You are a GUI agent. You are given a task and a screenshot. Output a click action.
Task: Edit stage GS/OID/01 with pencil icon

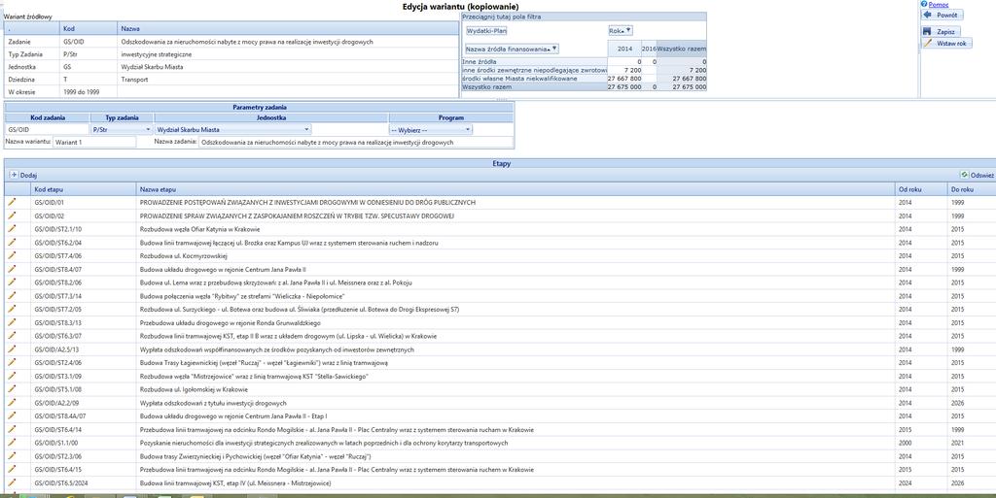tap(12, 202)
